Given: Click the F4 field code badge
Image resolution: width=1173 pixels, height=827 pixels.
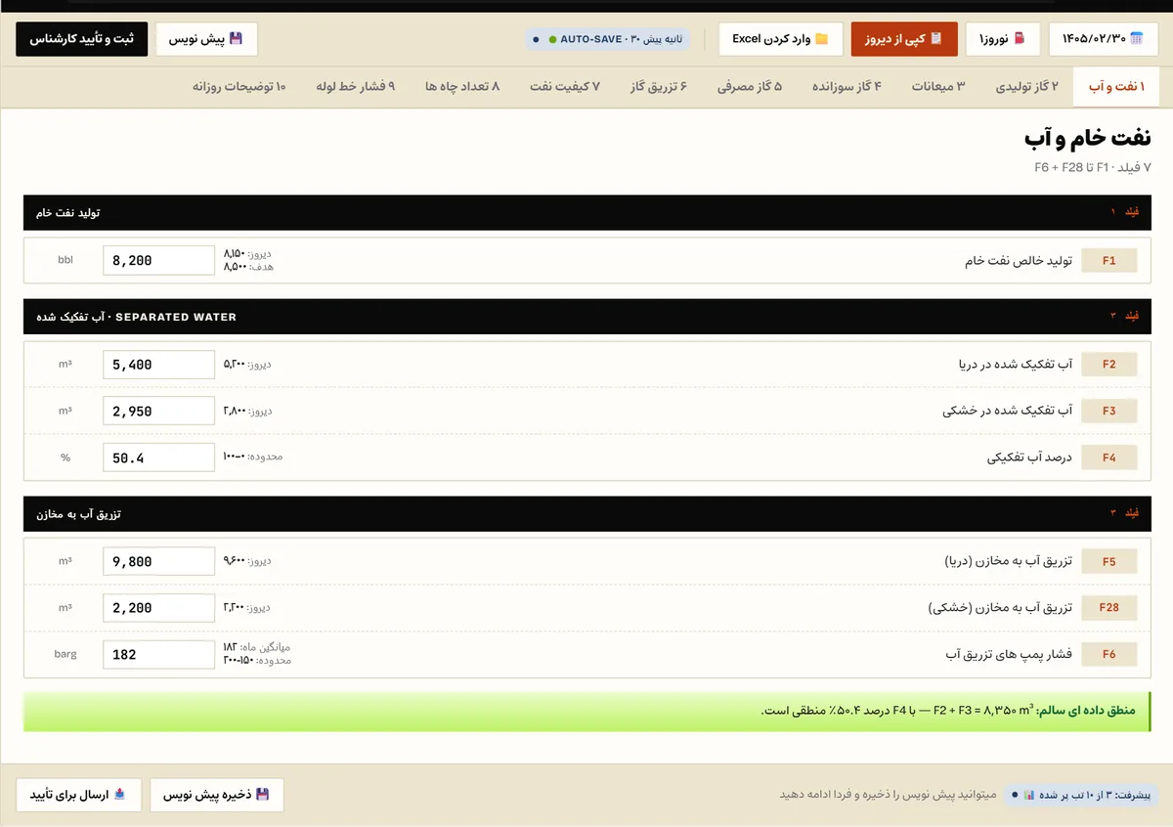Looking at the screenshot, I should coord(1108,457).
